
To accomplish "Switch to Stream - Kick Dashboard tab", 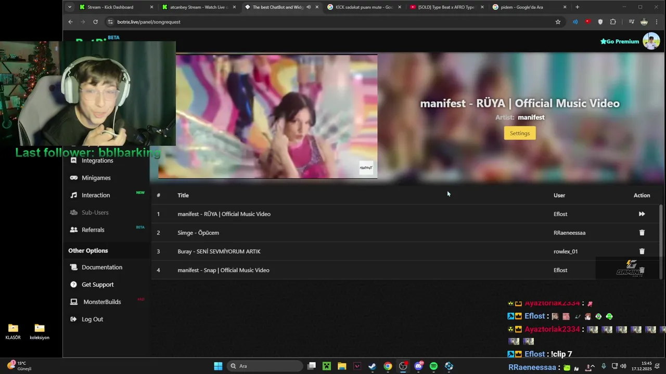I will coord(117,7).
